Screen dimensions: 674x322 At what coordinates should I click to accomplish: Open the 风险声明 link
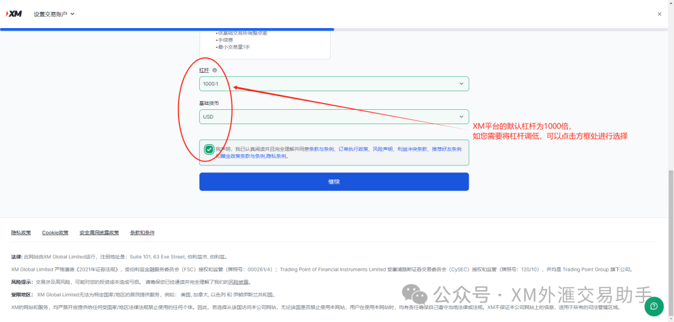(x=383, y=149)
